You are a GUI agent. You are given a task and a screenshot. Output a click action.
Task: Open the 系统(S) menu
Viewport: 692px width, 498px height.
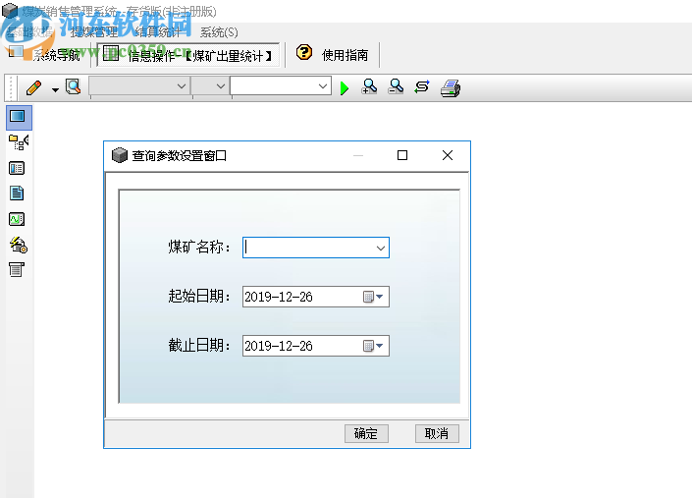click(219, 32)
